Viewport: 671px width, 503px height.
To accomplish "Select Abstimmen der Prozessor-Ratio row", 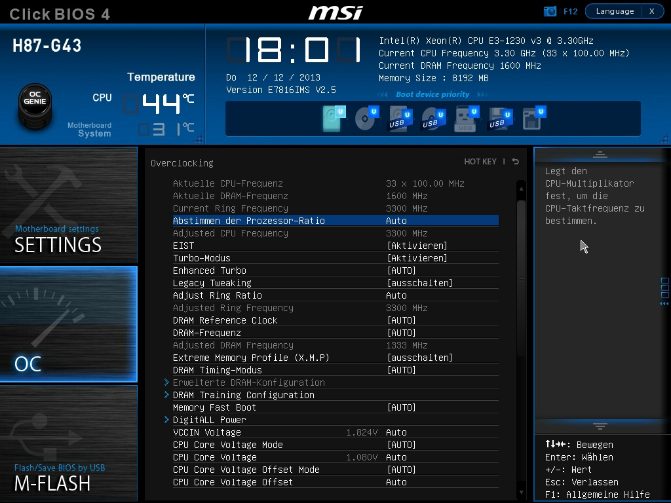I will (335, 221).
